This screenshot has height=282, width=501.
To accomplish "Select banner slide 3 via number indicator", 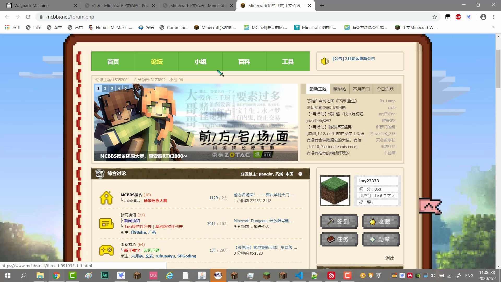I will pyautogui.click(x=112, y=88).
